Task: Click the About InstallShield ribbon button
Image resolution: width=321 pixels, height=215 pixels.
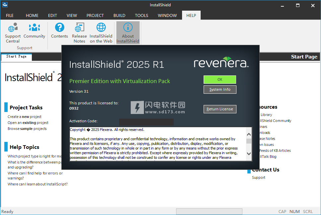Action: [x=128, y=33]
